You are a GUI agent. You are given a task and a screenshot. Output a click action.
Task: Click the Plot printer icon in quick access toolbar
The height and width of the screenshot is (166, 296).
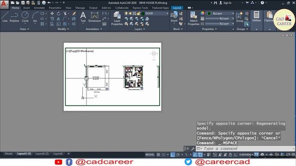tap(43, 3)
